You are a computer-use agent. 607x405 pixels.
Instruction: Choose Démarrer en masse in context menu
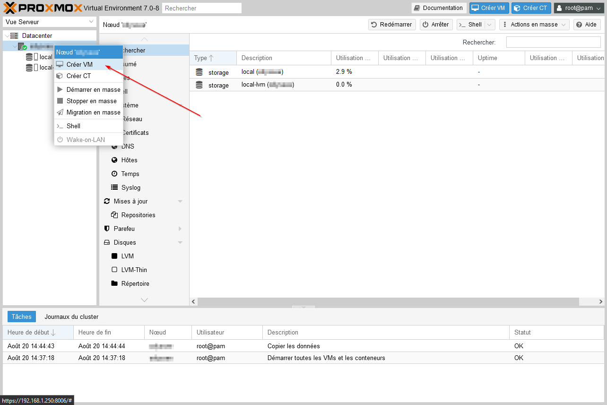point(93,89)
